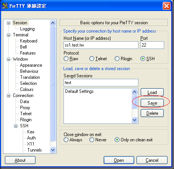
Task: Choose Only on clean exit option
Action: pos(117,140)
